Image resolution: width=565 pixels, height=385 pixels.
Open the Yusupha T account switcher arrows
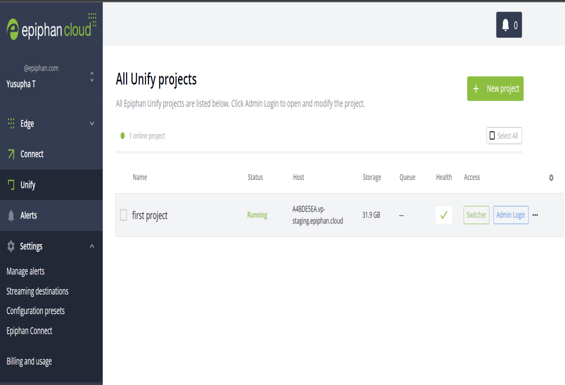coord(92,77)
